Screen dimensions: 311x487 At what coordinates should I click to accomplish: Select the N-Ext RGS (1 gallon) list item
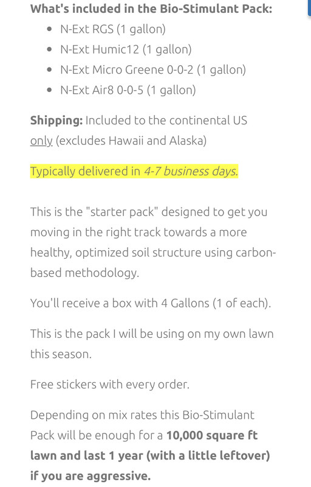pyautogui.click(x=113, y=29)
